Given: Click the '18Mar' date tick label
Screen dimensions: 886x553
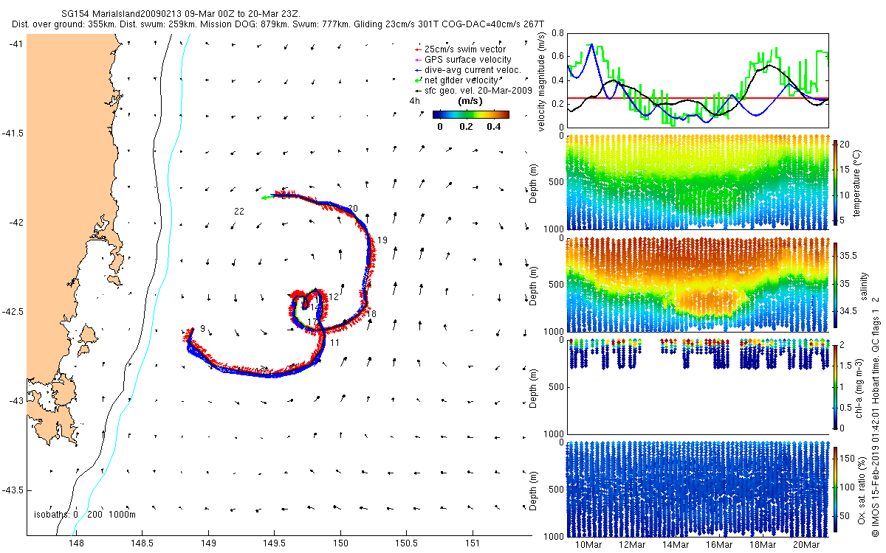Looking at the screenshot, I should pos(762,544).
